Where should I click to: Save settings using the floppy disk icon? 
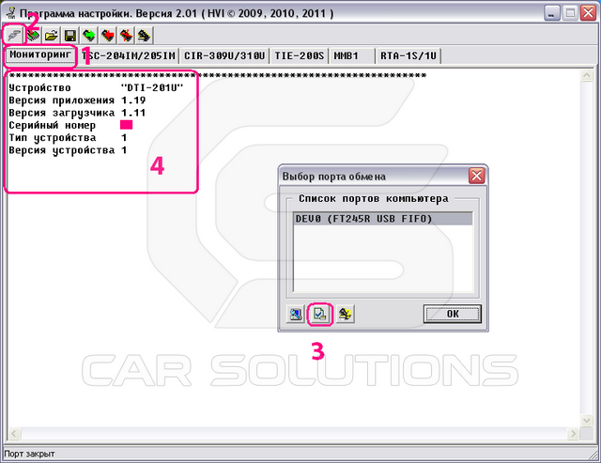pos(70,36)
